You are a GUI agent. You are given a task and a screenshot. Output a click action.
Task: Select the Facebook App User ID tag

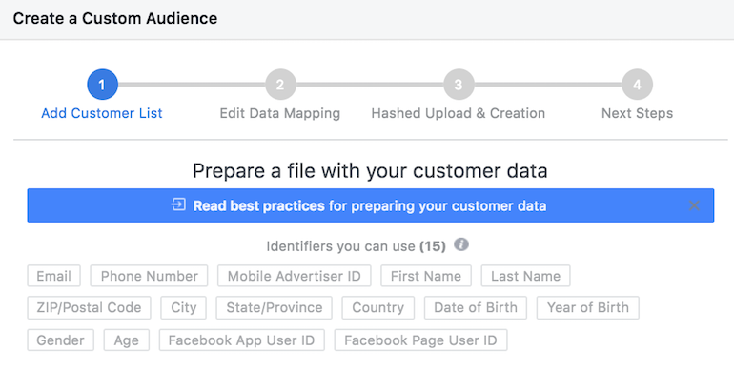(241, 340)
